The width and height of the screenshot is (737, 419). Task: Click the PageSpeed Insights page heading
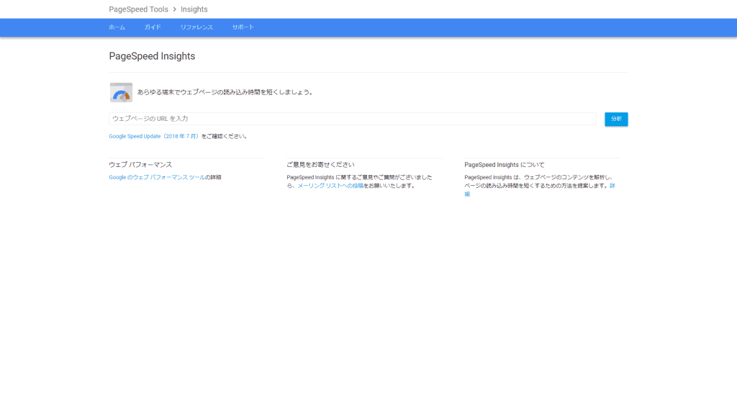tap(152, 56)
